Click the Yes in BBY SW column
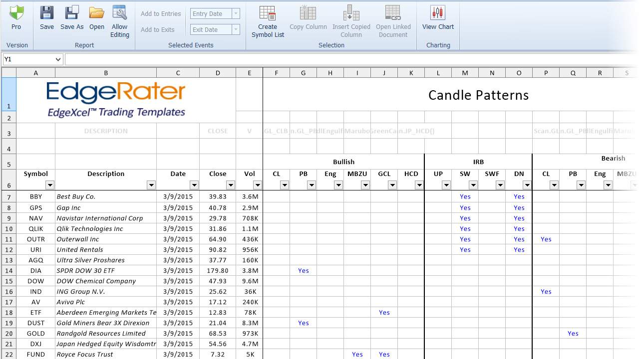Image resolution: width=639 pixels, height=359 pixels. pyautogui.click(x=465, y=196)
